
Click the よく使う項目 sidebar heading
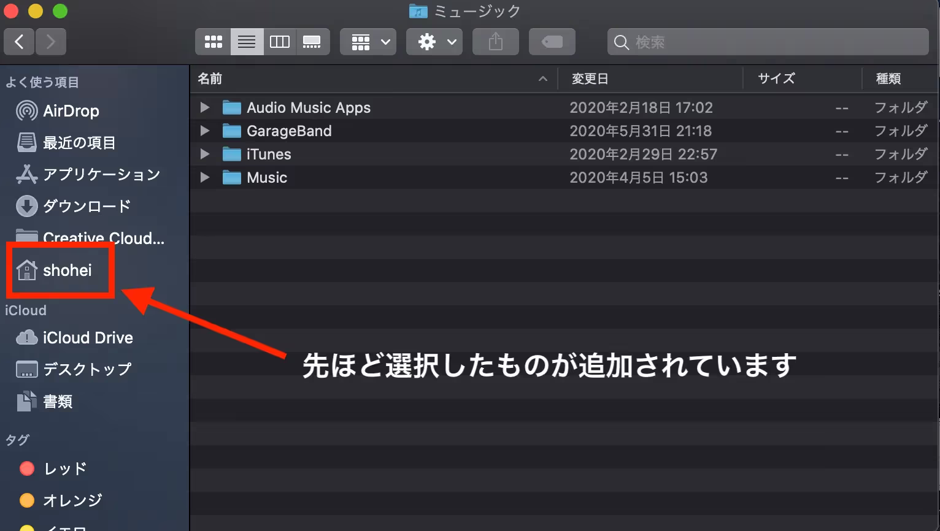[42, 82]
